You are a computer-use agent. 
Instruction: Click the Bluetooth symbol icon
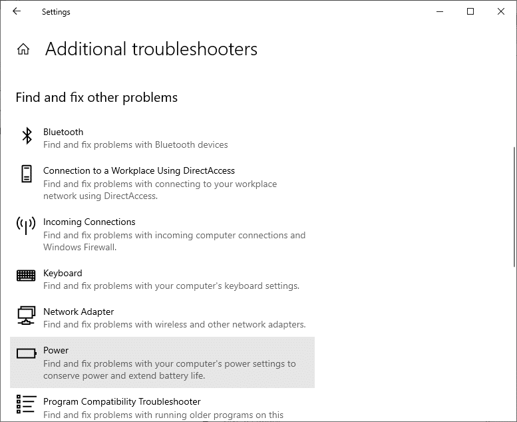[x=27, y=136]
